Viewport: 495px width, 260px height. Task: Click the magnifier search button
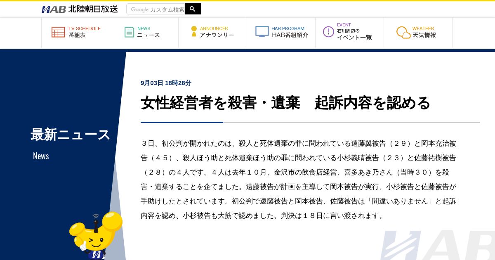(x=193, y=9)
